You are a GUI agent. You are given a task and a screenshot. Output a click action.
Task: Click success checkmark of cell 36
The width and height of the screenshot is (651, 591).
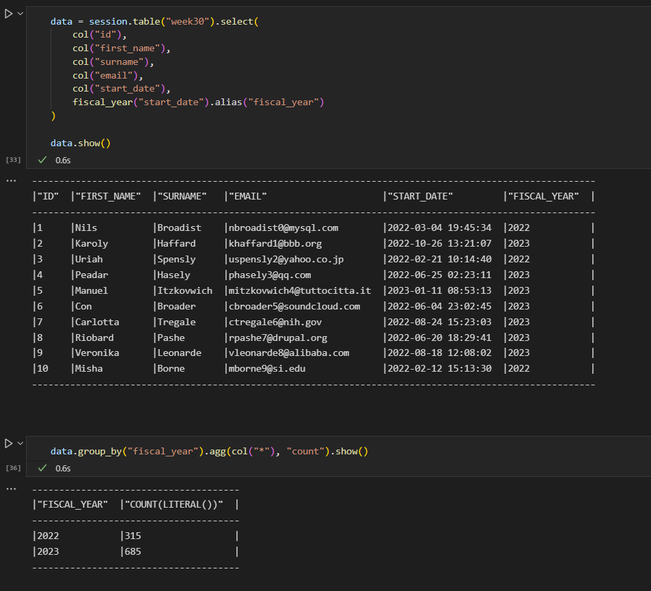(42, 468)
